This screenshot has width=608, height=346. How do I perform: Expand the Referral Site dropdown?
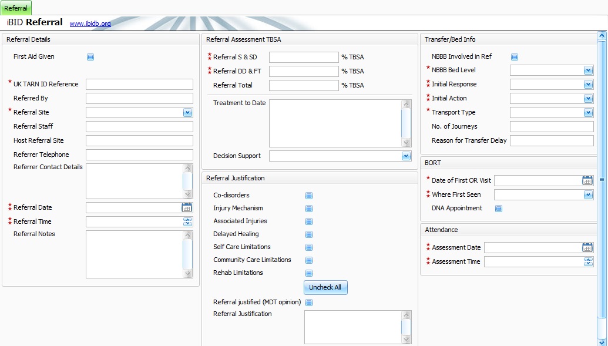[187, 112]
